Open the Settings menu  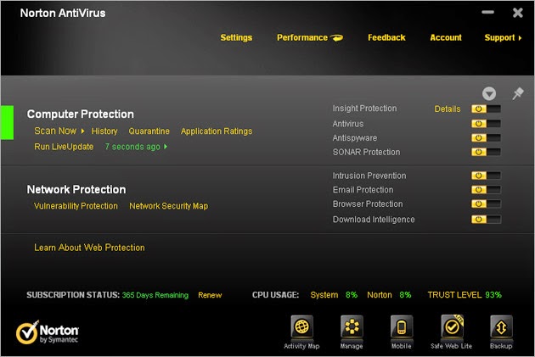(x=236, y=37)
